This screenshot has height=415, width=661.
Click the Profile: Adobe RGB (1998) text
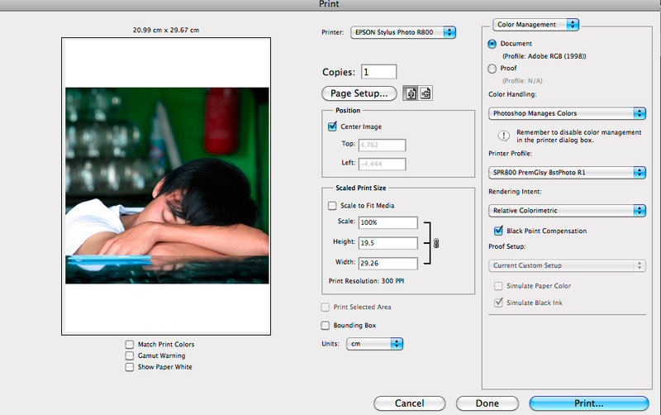pos(544,56)
